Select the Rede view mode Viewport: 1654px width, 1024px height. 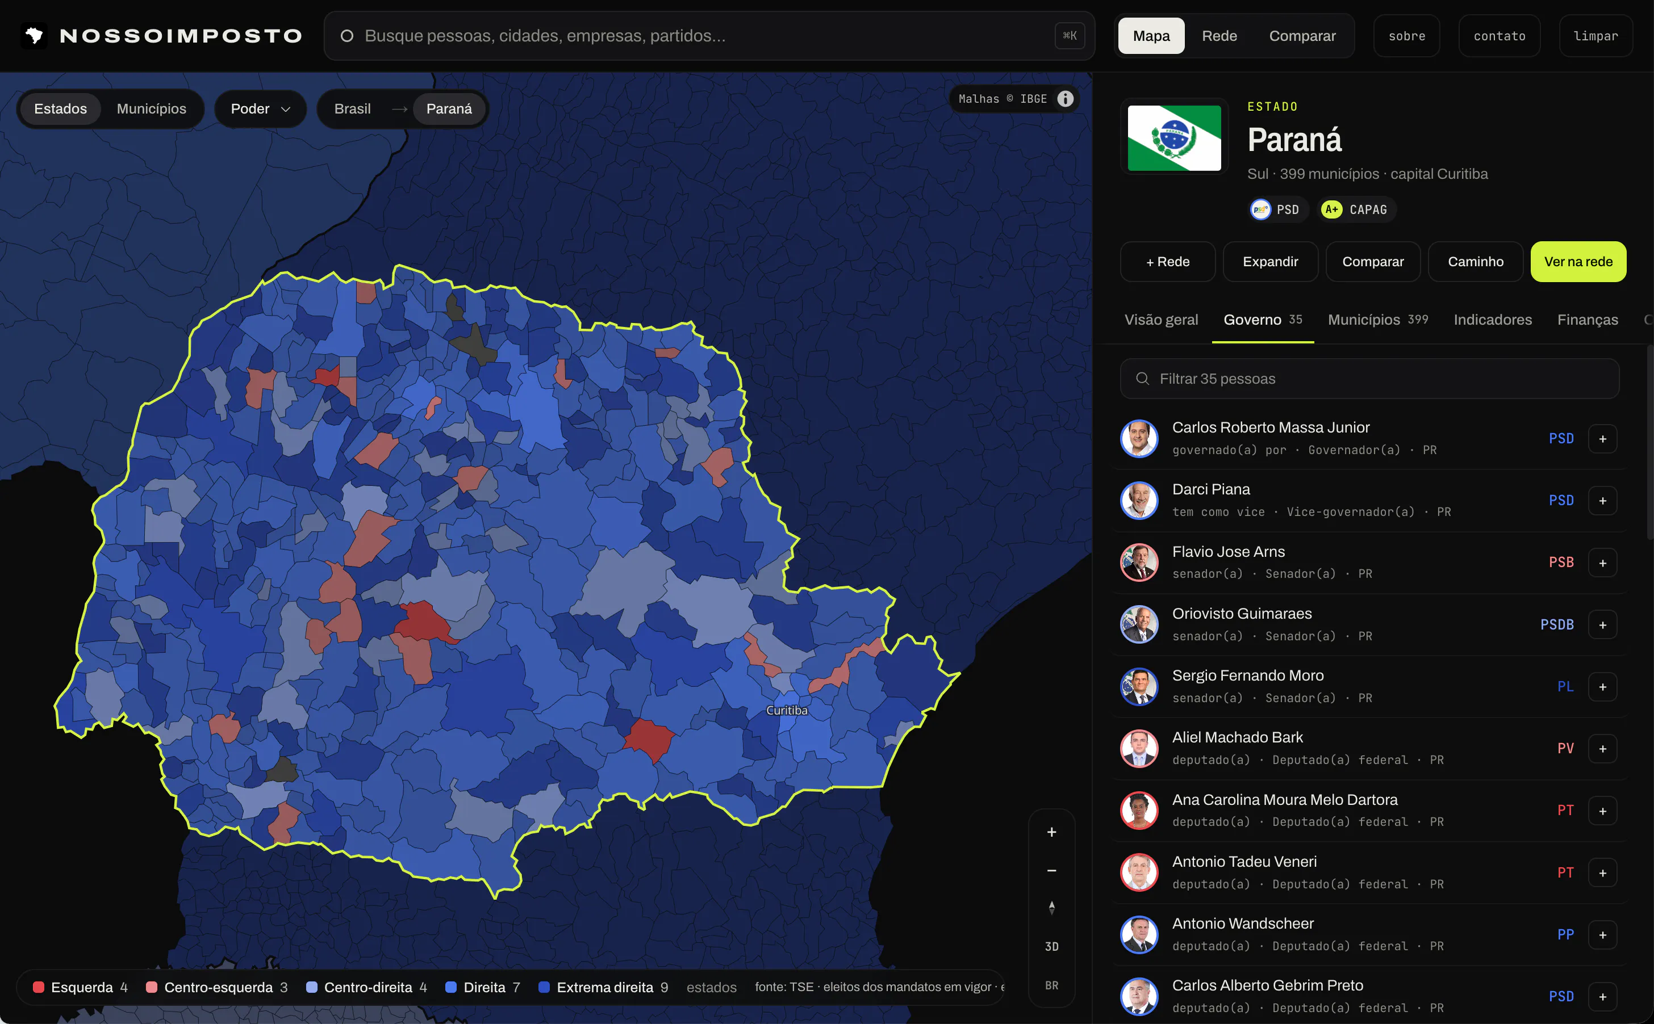coord(1219,36)
